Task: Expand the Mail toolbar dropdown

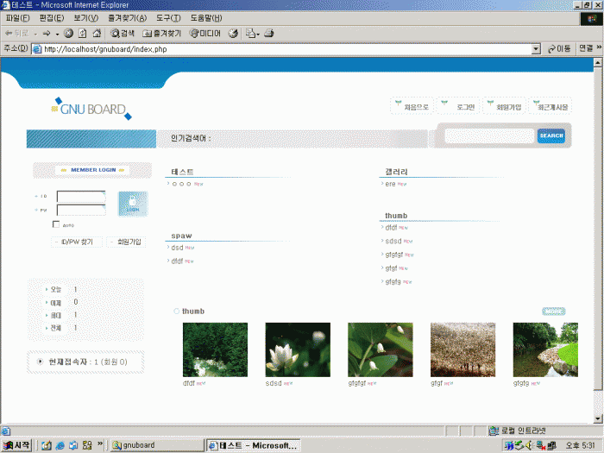Action: coord(257,34)
